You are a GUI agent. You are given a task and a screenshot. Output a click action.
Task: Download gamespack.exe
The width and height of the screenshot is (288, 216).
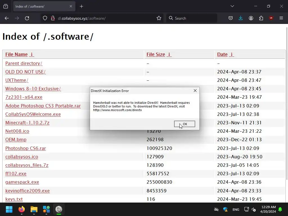pyautogui.click(x=22, y=182)
